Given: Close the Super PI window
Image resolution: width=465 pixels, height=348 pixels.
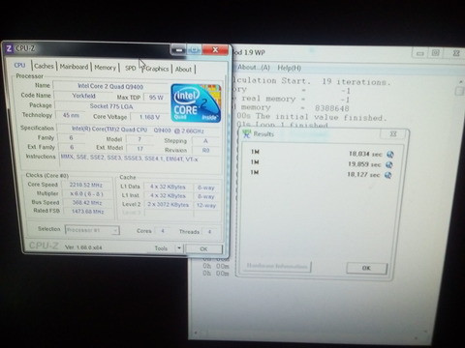Looking at the screenshot, I should [x=455, y=53].
